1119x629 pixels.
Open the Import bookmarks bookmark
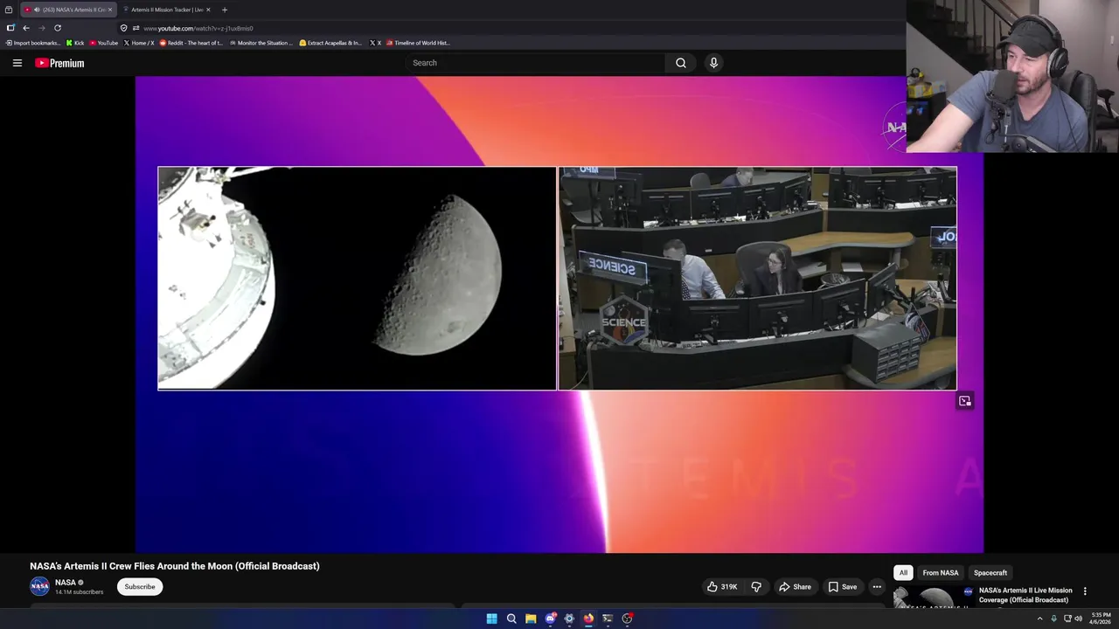33,43
